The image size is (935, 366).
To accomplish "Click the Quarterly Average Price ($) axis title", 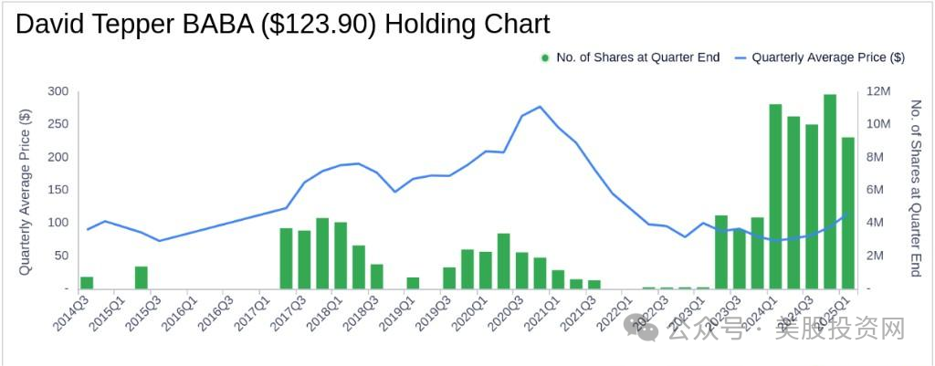I will point(25,192).
